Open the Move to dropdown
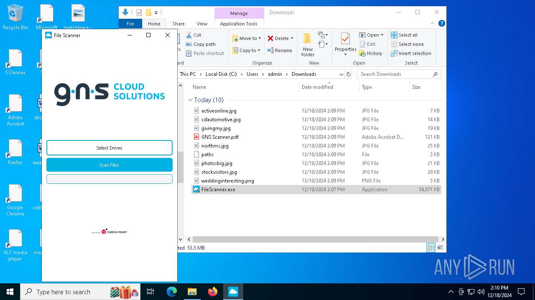The height and width of the screenshot is (300, 535). [247, 38]
